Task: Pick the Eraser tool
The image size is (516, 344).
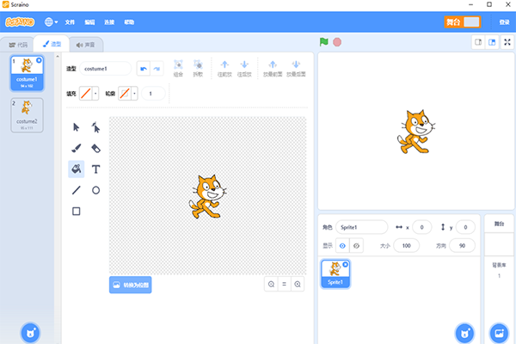Action: [95, 149]
